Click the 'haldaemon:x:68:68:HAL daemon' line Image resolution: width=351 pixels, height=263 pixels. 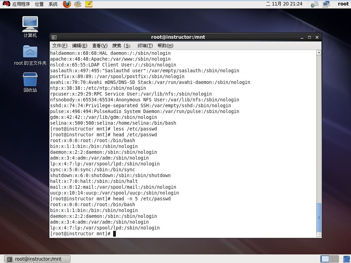110,53
